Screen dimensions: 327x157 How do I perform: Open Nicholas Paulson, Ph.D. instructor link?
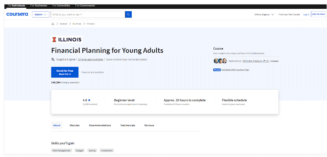(256, 61)
